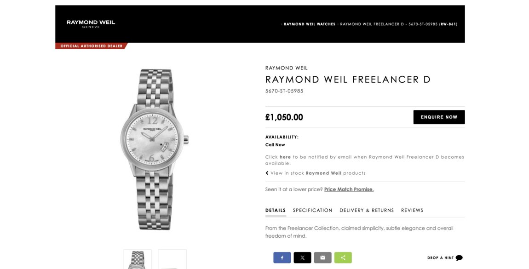The image size is (529, 269).
Task: Click the Drop a Hint speech bubble
Action: [x=459, y=258]
